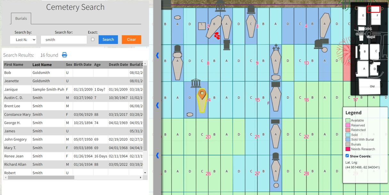This screenshot has height=195, width=389.
Task: Toggle the Exact match checkbox
Action: click(x=93, y=40)
